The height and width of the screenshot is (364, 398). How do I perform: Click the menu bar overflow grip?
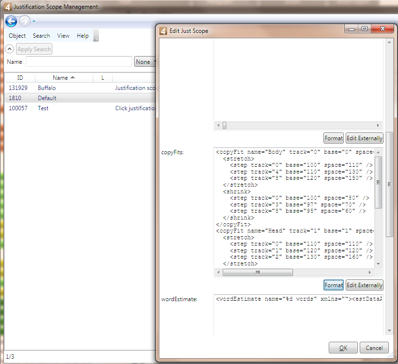pyautogui.click(x=96, y=36)
